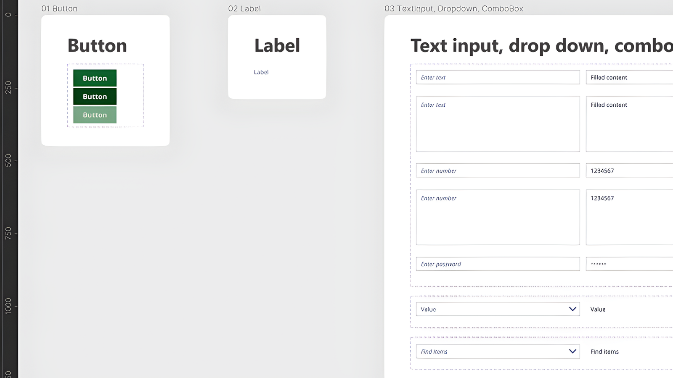This screenshot has width=673, height=378.
Task: Click the Text input, drop down heading
Action: (x=542, y=45)
